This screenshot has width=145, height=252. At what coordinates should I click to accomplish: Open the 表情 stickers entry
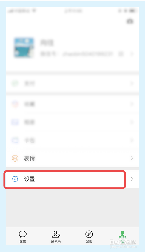click(x=72, y=158)
